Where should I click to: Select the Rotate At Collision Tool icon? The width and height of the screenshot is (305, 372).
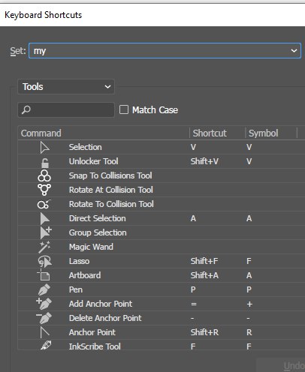click(x=44, y=190)
